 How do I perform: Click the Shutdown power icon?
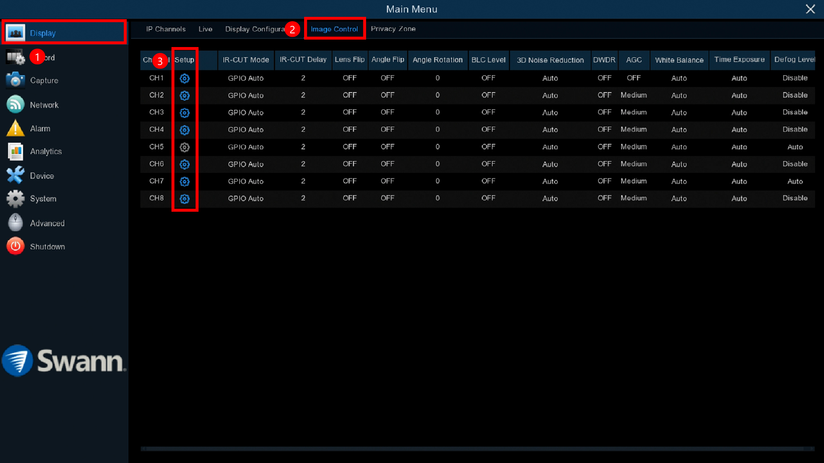click(x=15, y=246)
